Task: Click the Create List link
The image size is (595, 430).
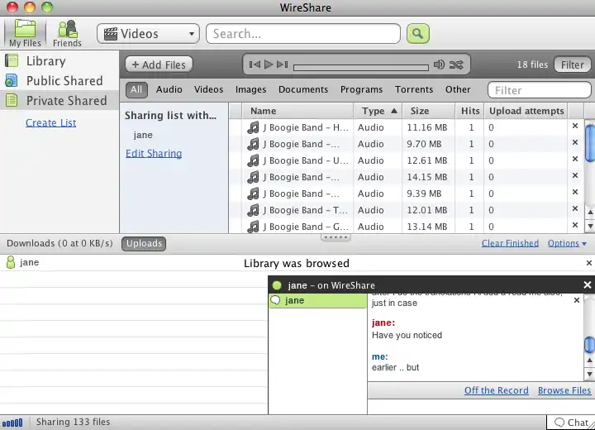Action: (51, 122)
